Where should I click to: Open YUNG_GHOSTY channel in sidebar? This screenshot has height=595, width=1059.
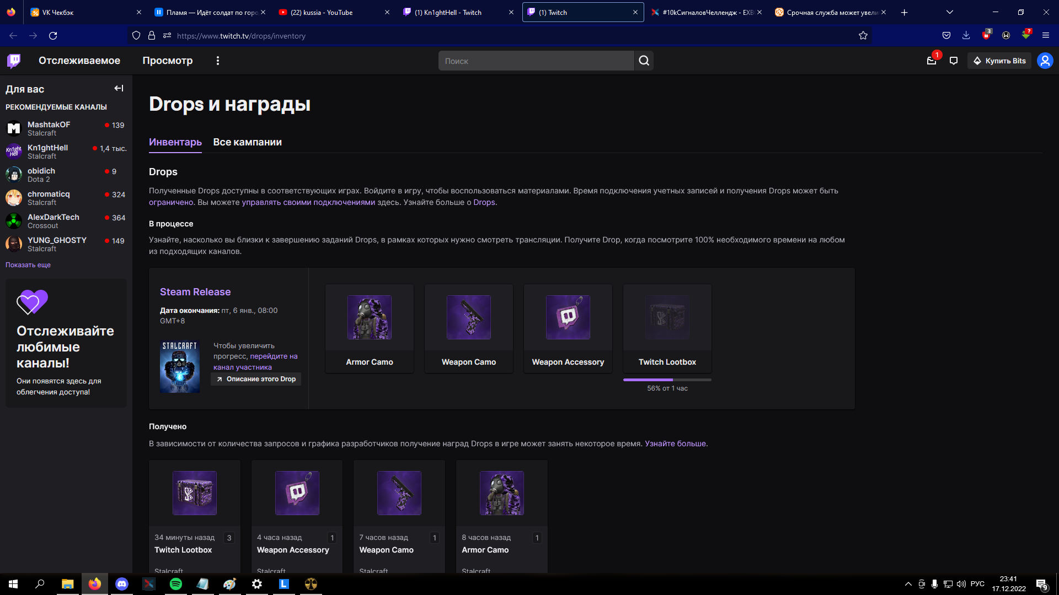pyautogui.click(x=66, y=244)
